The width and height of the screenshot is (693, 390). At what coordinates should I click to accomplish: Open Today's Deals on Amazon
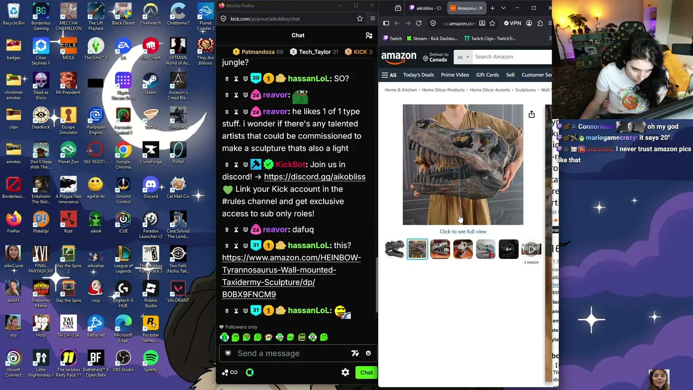[419, 75]
